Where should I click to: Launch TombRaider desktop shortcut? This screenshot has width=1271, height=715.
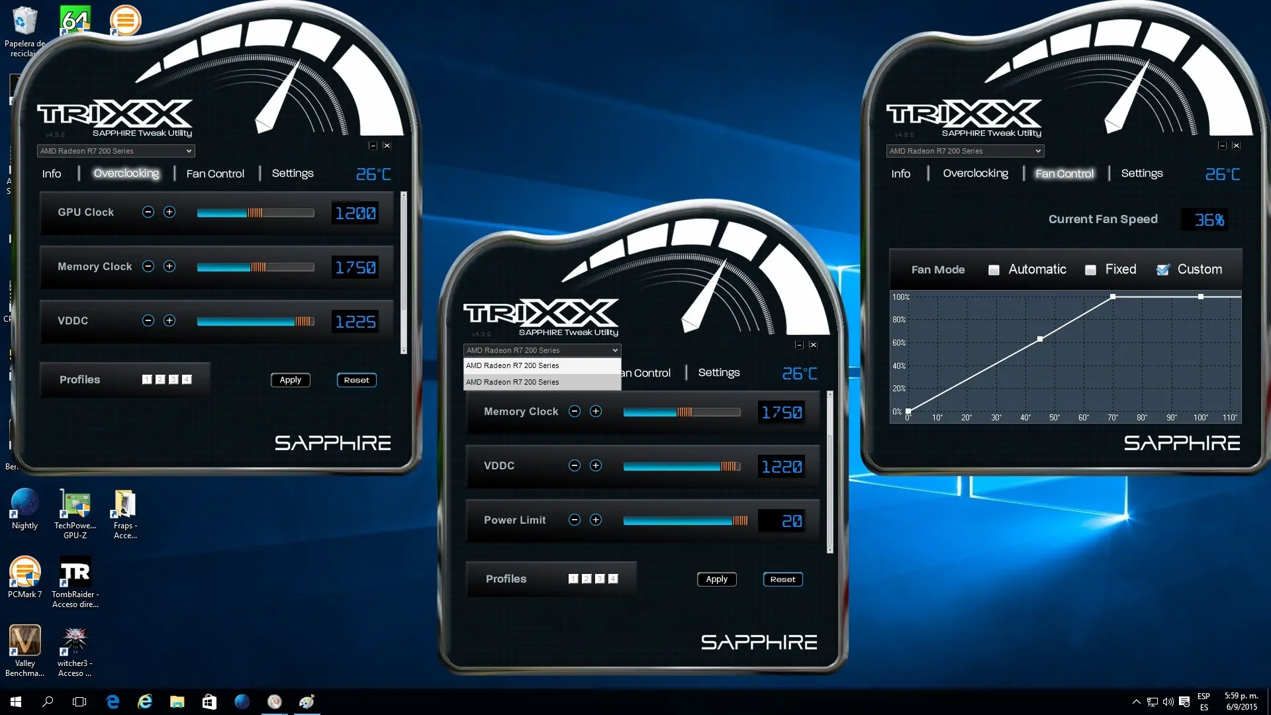(75, 582)
